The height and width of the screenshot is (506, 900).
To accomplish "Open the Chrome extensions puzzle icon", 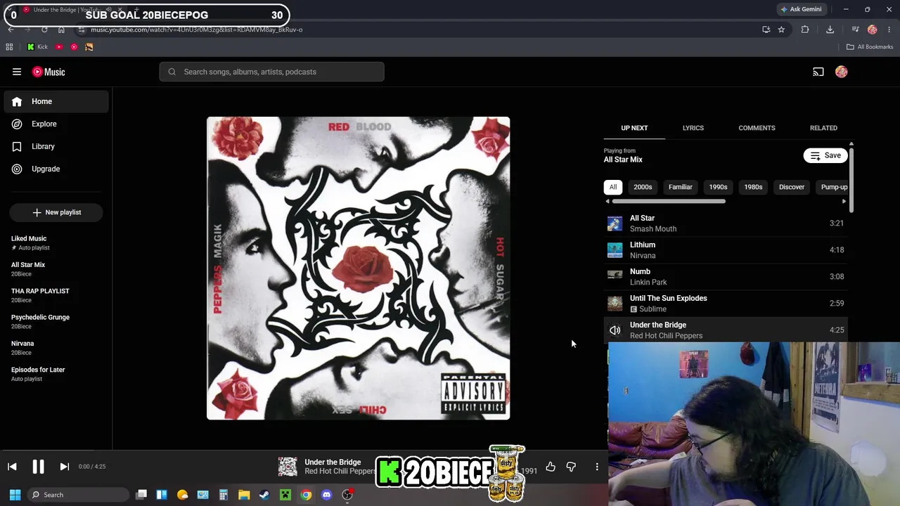I will coord(805,30).
